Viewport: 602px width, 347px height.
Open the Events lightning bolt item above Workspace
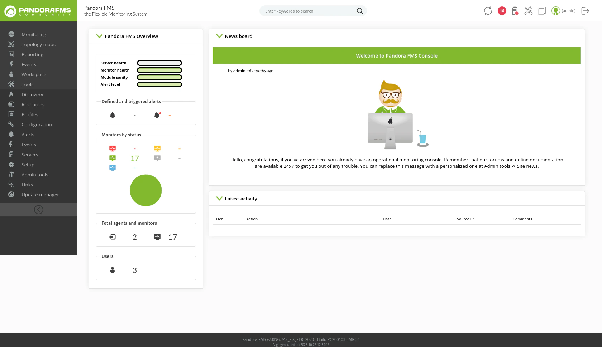[x=29, y=64]
